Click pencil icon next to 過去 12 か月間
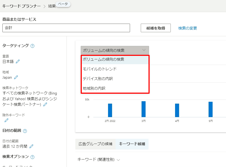This screenshot has height=167, width=226. [x=31, y=146]
